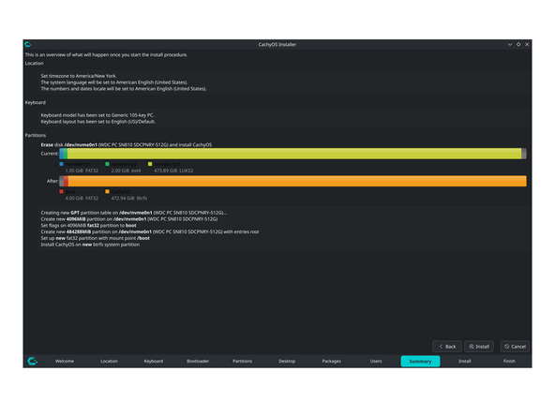Click the yellow LUKS2 segment in Current bar
The width and height of the screenshot is (555, 416).
point(294,154)
